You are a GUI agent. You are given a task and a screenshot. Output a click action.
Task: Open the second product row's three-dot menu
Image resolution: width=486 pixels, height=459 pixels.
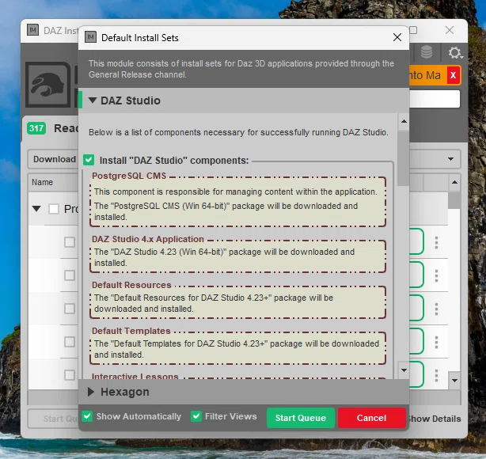(436, 275)
